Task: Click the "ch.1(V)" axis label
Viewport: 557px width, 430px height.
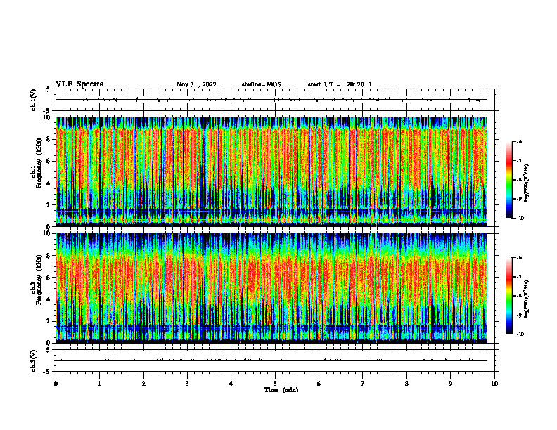Action: (x=34, y=100)
